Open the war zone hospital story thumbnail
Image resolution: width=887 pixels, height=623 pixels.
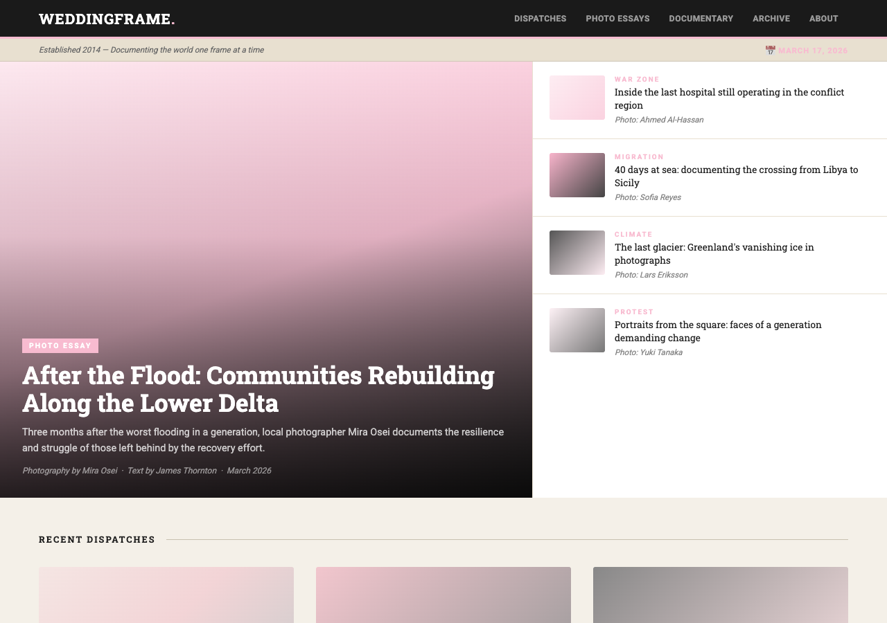[577, 98]
